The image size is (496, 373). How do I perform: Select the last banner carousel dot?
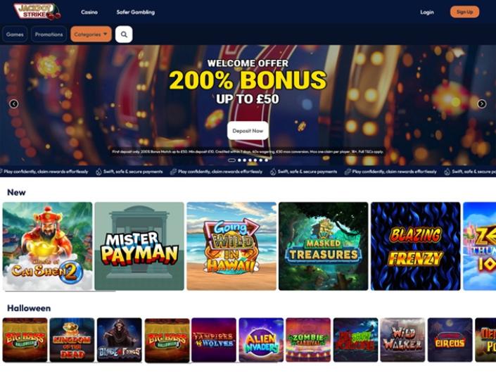(x=267, y=160)
